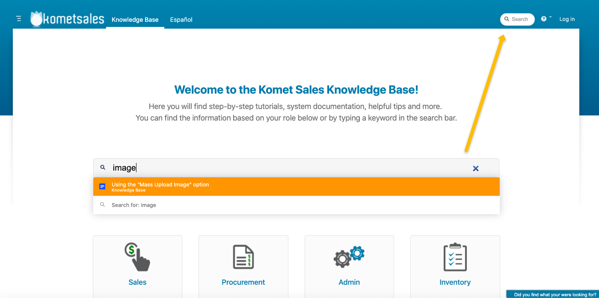Click the Komet Sales logo
Screen dimensions: 599x298
(x=68, y=19)
